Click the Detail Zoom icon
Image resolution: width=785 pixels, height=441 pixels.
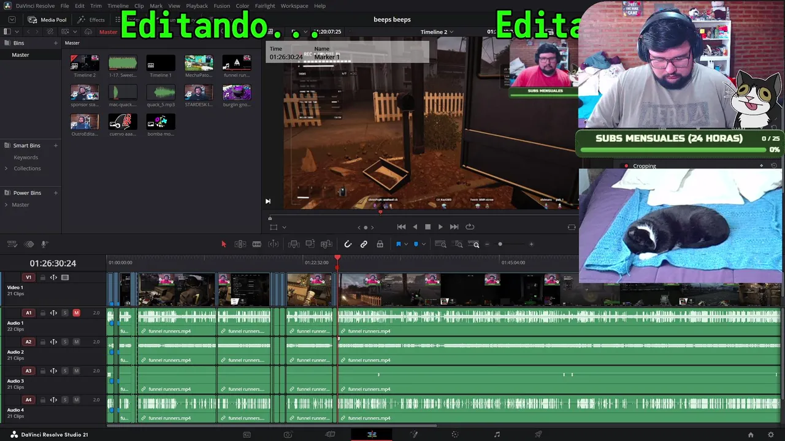coord(458,244)
